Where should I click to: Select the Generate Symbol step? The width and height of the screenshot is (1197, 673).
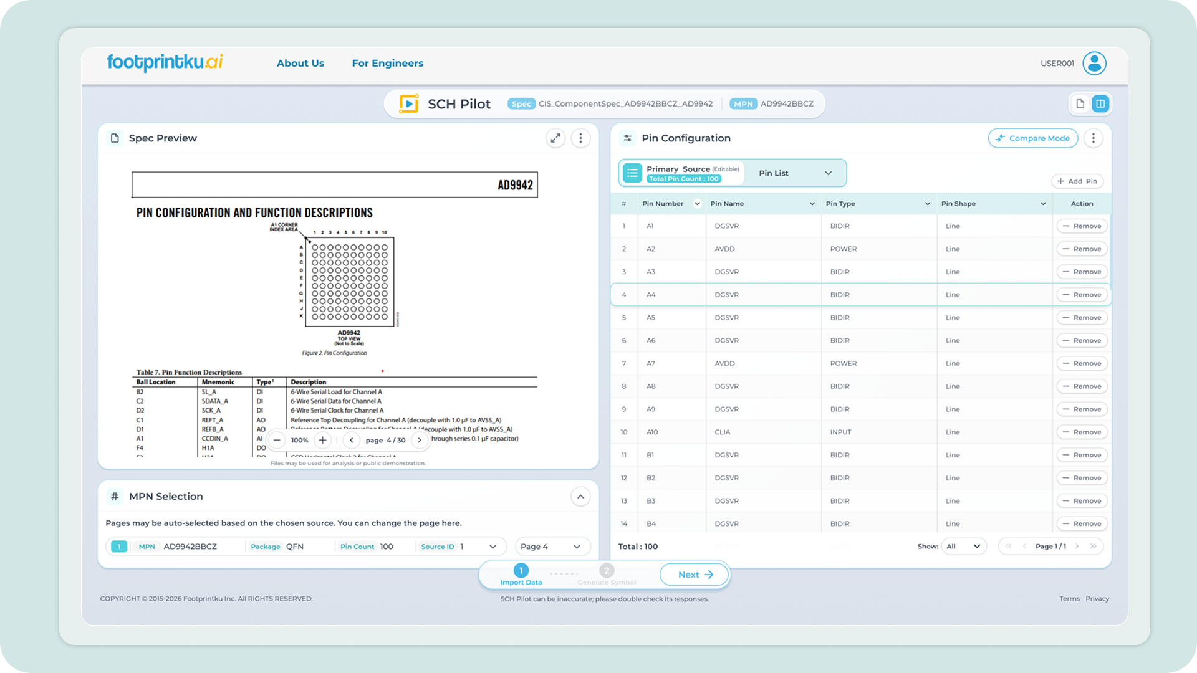tap(607, 575)
